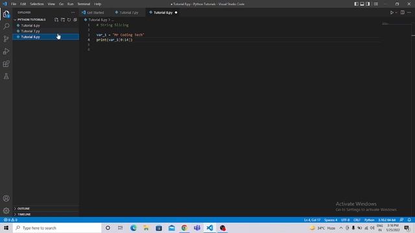Open the status bar feedback icon
415x233 pixels.
pos(401,220)
